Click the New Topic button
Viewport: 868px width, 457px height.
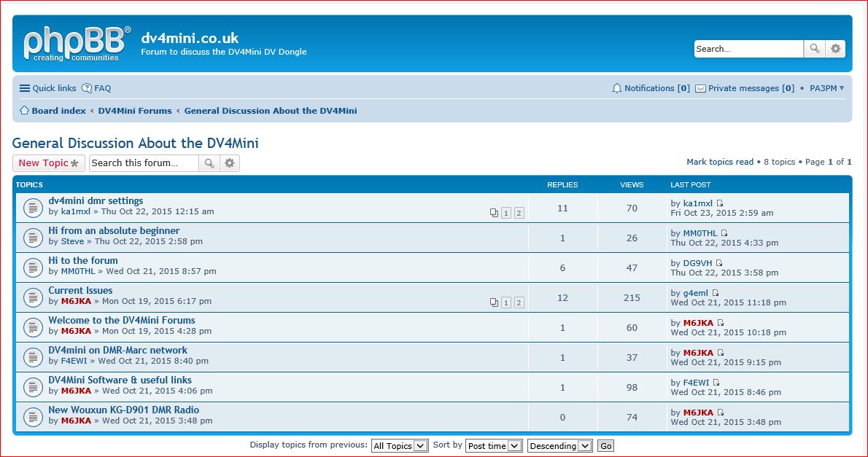(48, 163)
